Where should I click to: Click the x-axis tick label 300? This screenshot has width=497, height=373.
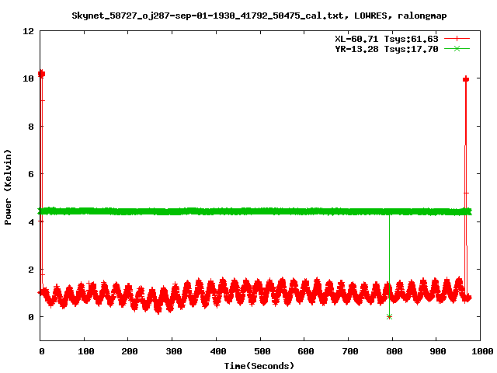pyautogui.click(x=174, y=351)
